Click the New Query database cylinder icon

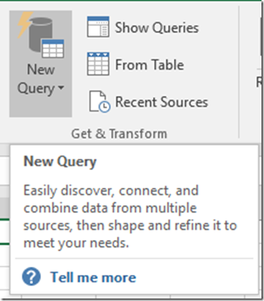coord(40,34)
